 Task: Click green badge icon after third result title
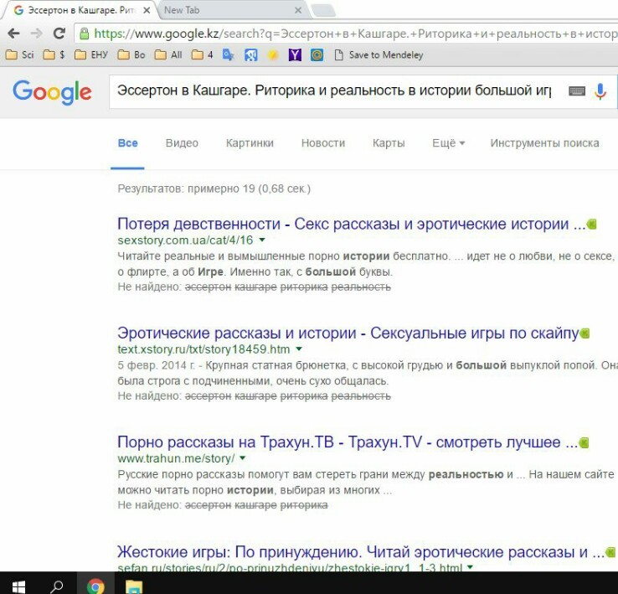click(584, 442)
